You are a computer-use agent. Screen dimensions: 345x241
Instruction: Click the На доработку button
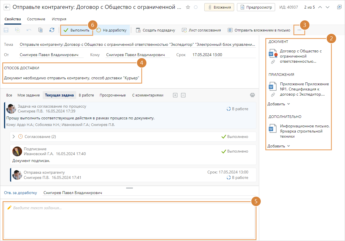[x=111, y=30]
